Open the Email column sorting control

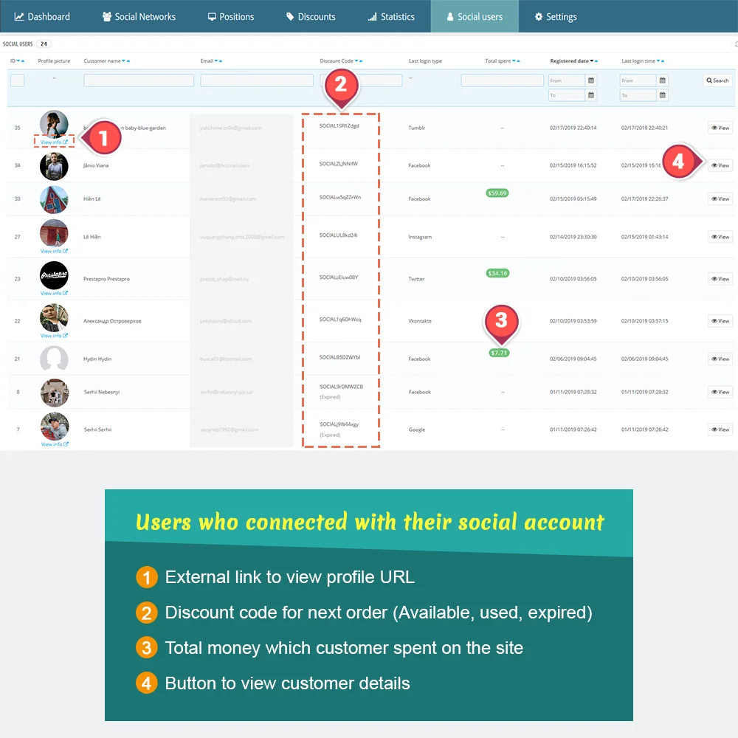click(215, 61)
